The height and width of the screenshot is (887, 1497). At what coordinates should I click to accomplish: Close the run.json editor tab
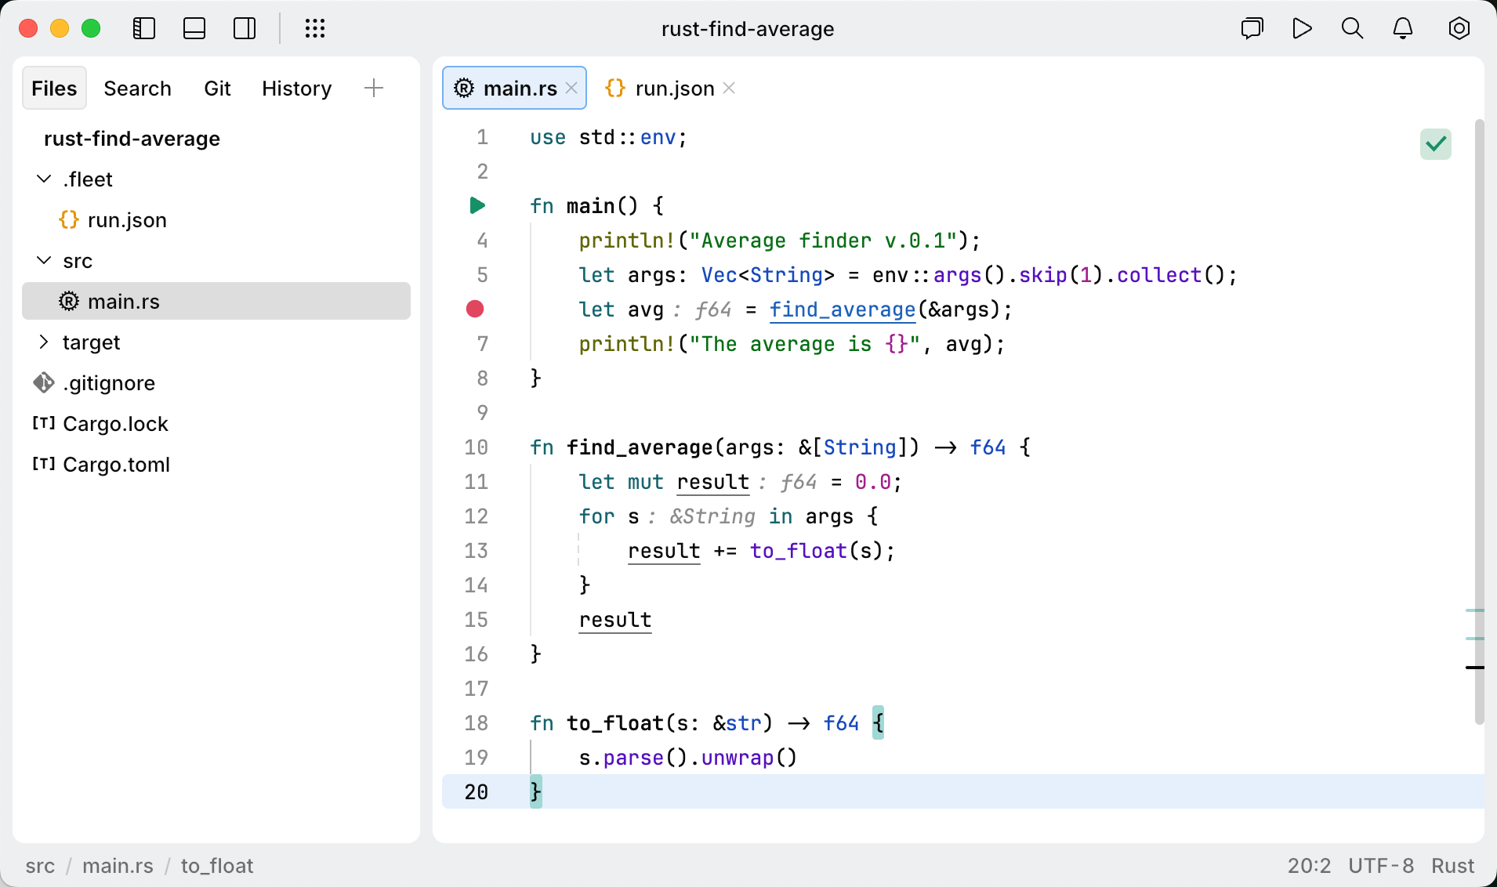[x=729, y=89]
